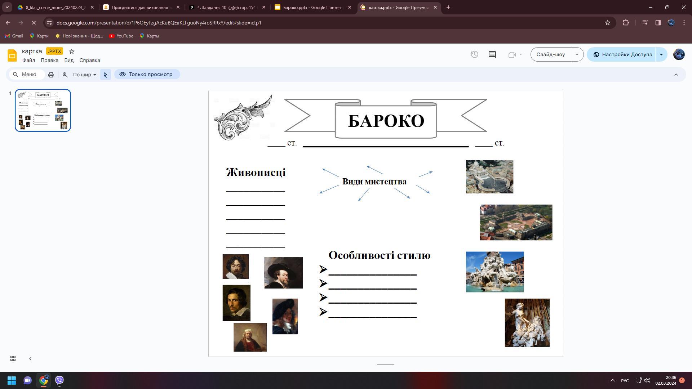
Task: Click the Меню search field
Action: coord(27,75)
